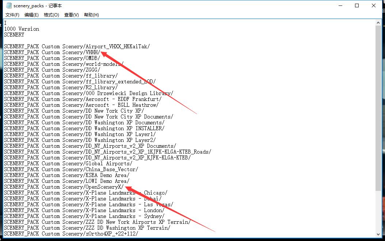Click the KSEA Demo Area line
The height and width of the screenshot is (241, 385).
67,175
